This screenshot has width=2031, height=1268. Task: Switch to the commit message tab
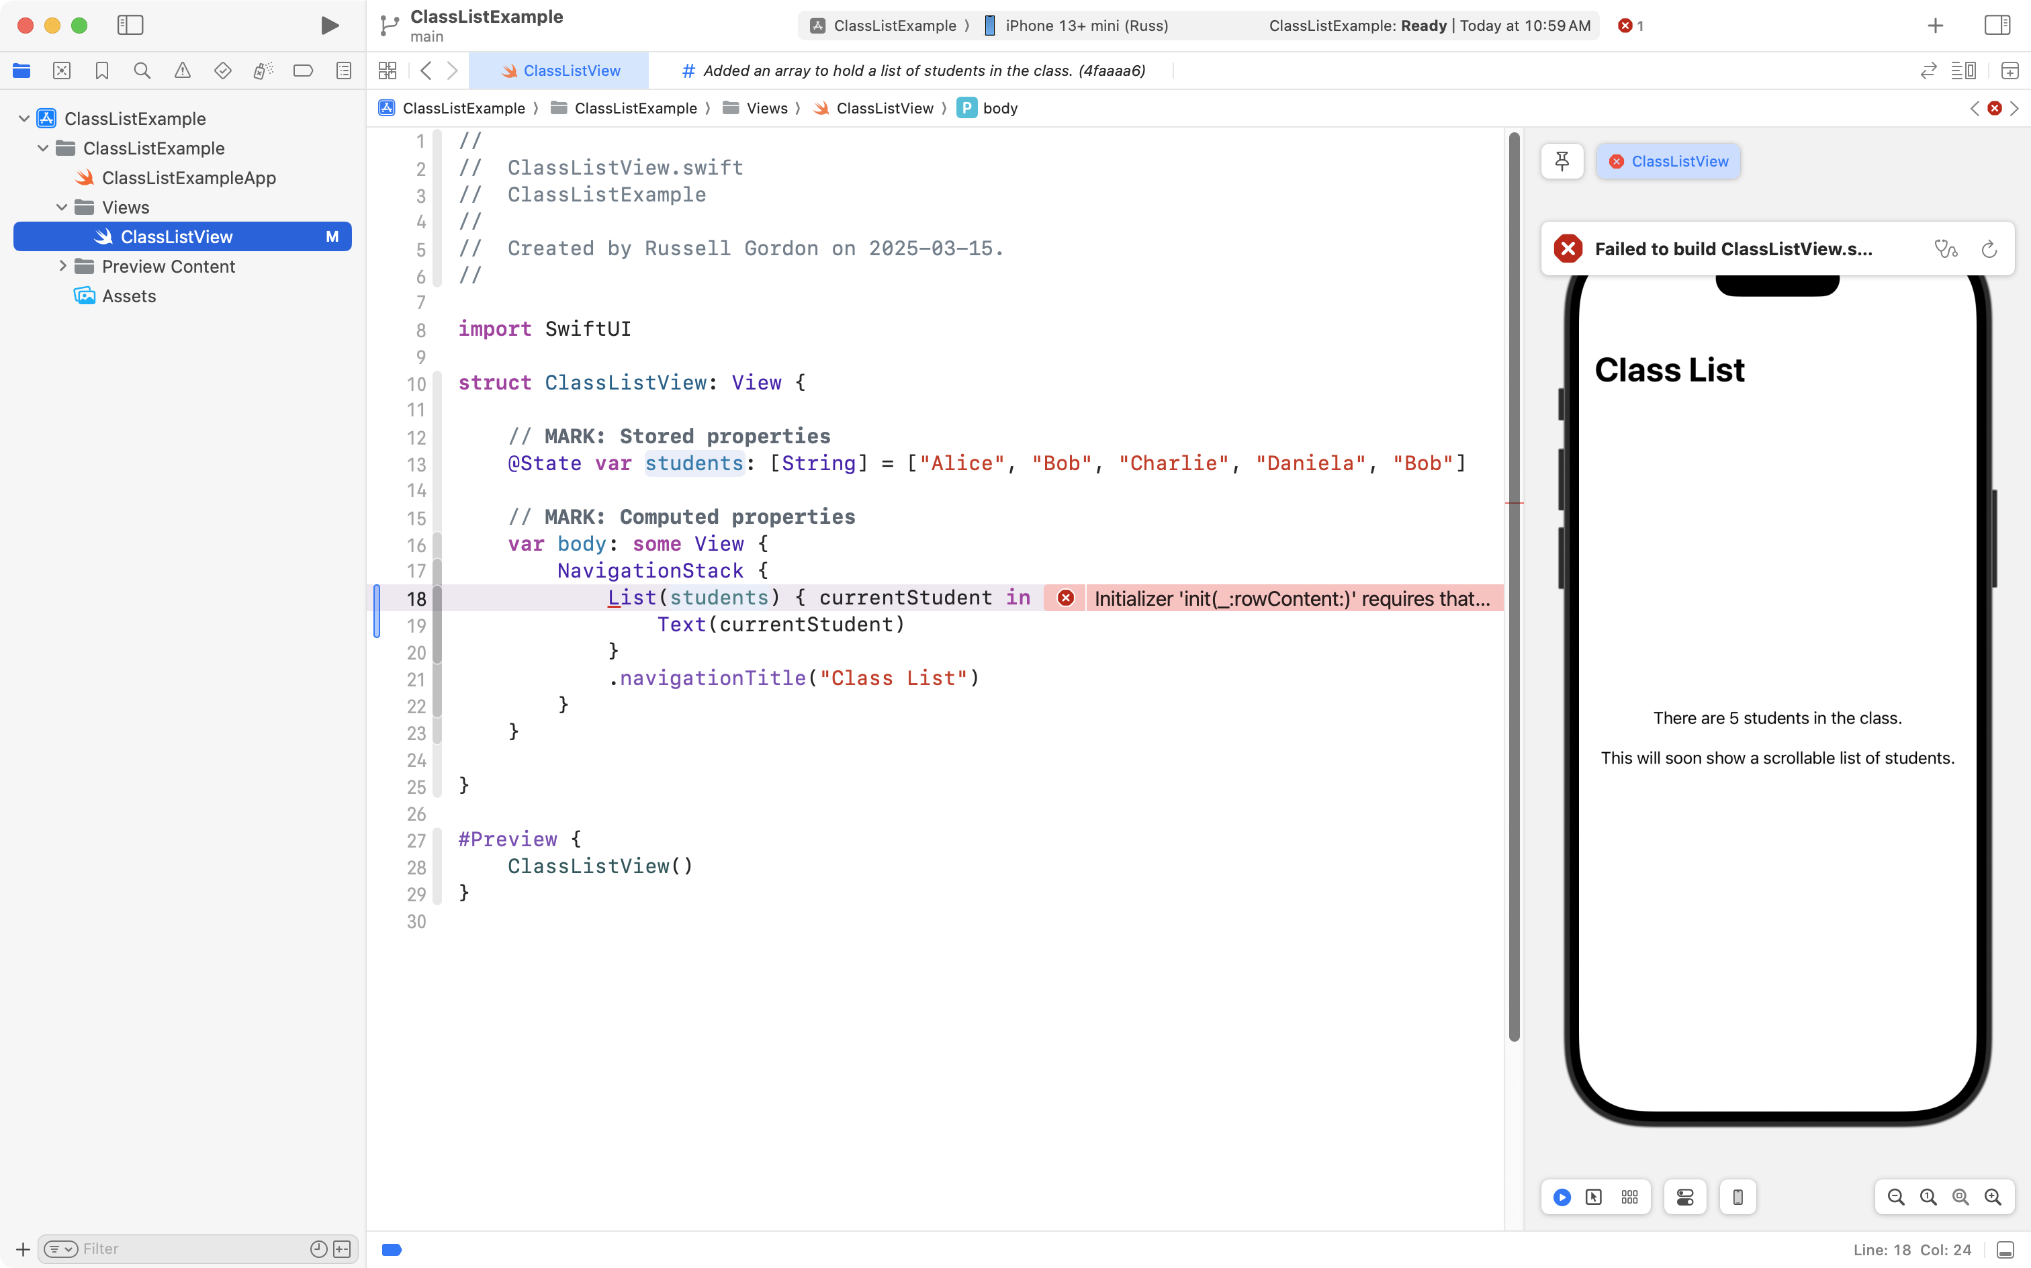[914, 71]
